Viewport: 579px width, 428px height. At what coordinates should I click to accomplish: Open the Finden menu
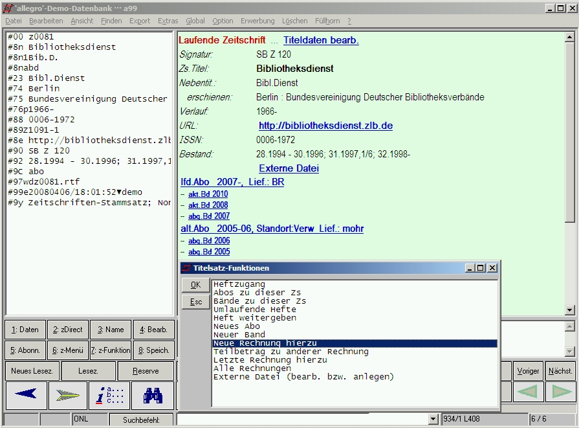(111, 21)
